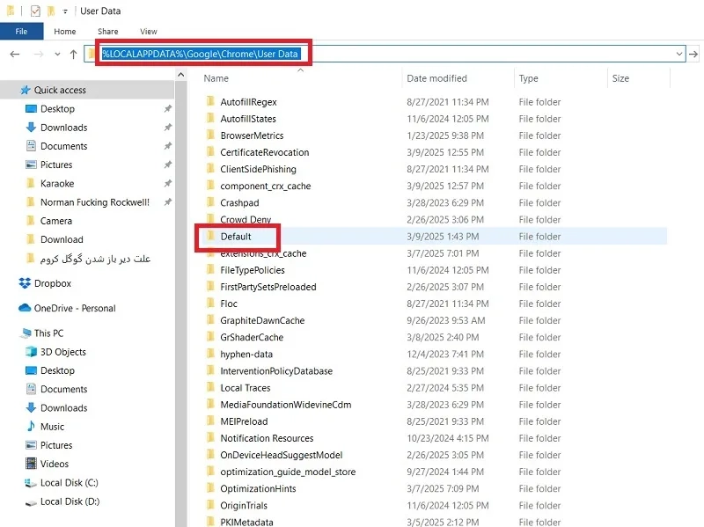Select the GrShaderCache folder
This screenshot has height=527, width=704.
[252, 338]
